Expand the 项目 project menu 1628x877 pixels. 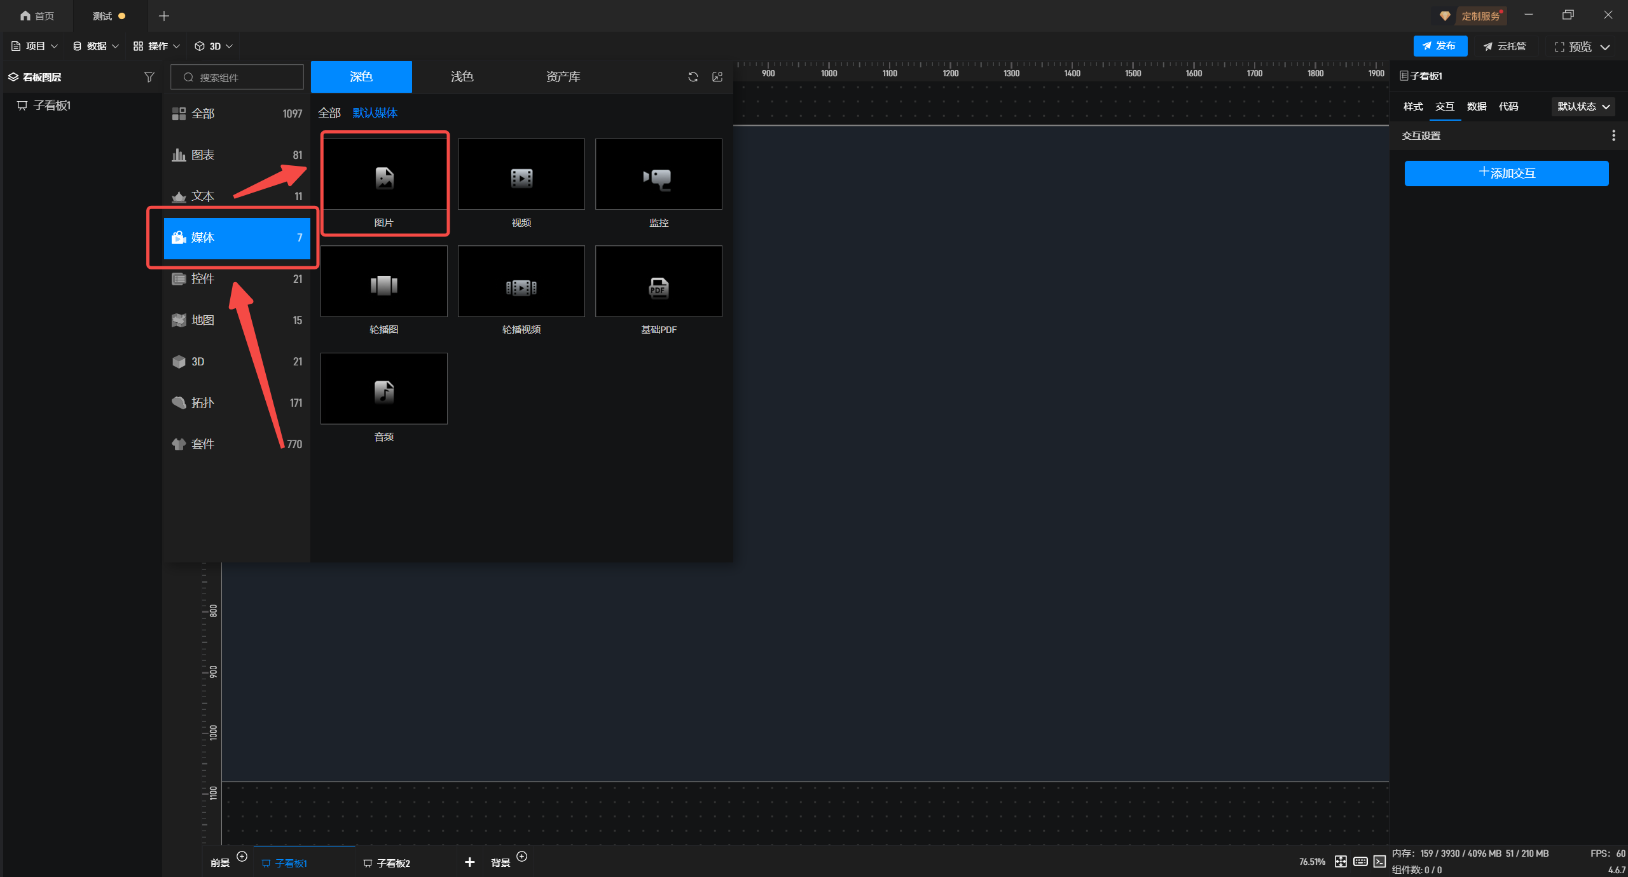tap(35, 46)
